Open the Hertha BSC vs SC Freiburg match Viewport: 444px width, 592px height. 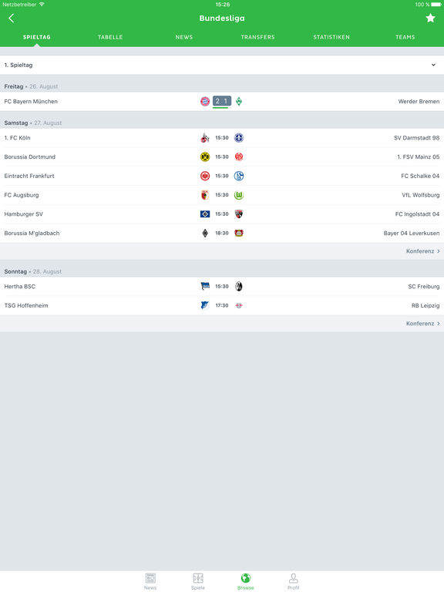222,287
